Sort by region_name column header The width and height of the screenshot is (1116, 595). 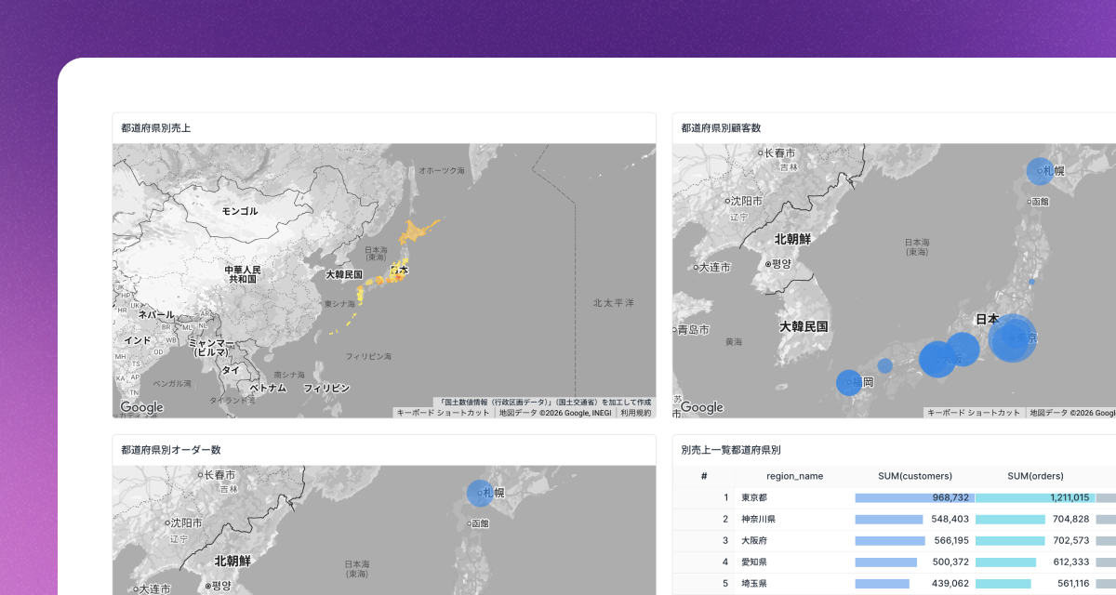(794, 476)
